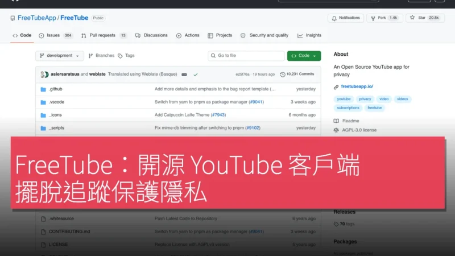Open the .vscode folder
The image size is (455, 256).
(56, 102)
